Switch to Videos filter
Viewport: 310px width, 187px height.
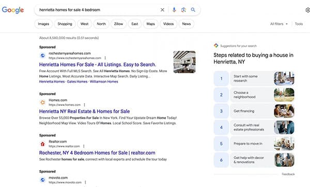(x=168, y=24)
